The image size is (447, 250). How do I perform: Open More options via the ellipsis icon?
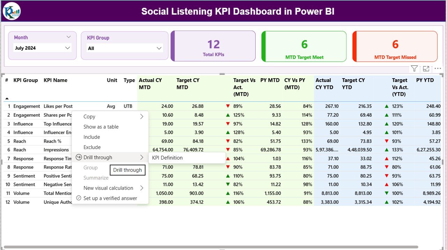(437, 68)
